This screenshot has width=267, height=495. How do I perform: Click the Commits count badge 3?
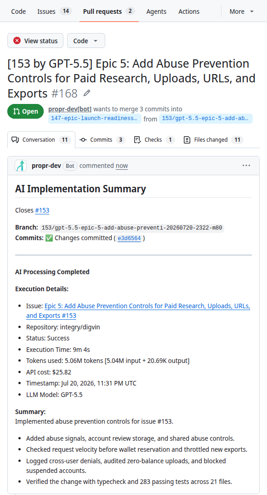coord(120,140)
